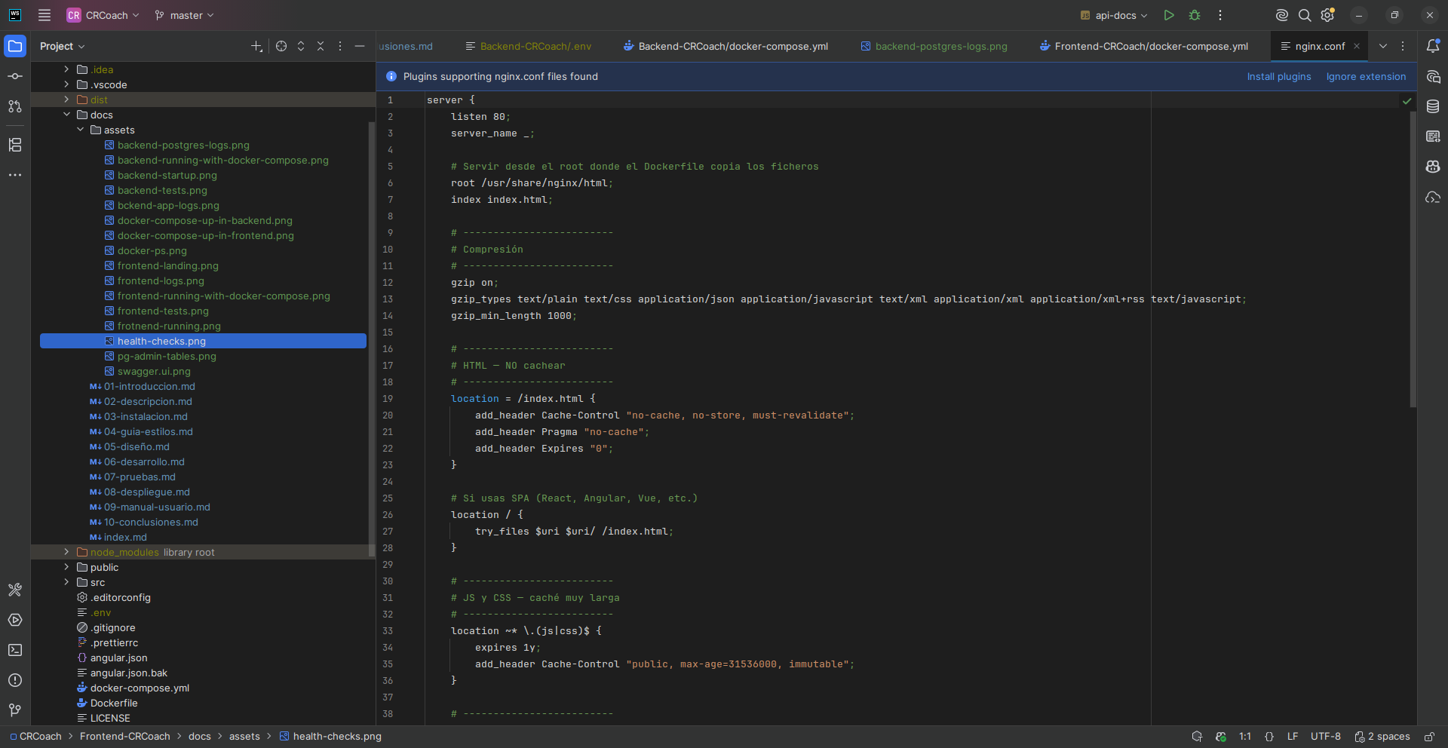
Task: Open master branch dropdown
Action: pos(185,15)
